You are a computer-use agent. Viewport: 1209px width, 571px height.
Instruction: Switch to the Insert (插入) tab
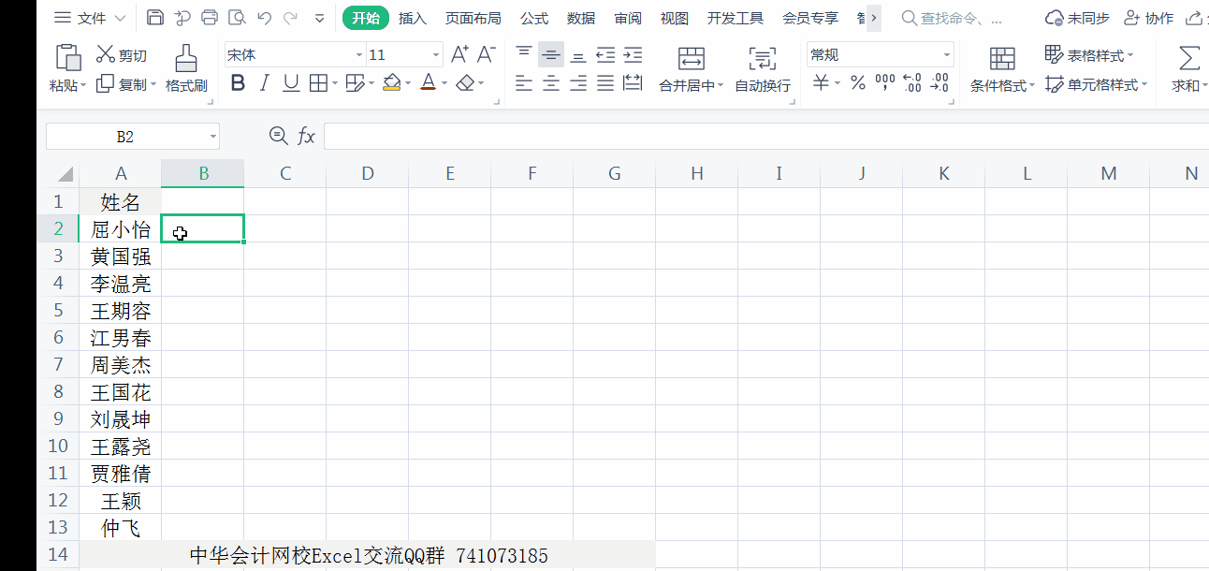412,18
